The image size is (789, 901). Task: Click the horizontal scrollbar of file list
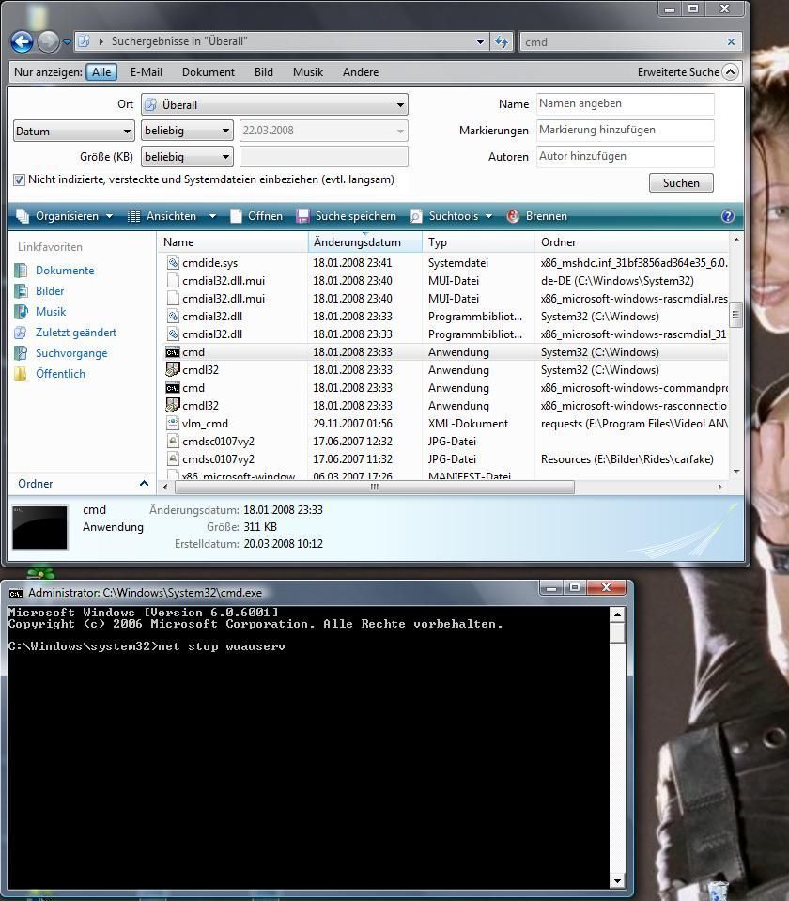click(x=374, y=487)
